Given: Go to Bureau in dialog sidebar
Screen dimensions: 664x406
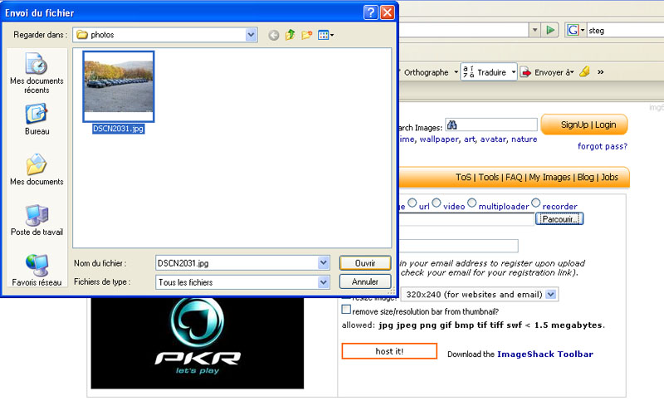Looking at the screenshot, I should [37, 119].
